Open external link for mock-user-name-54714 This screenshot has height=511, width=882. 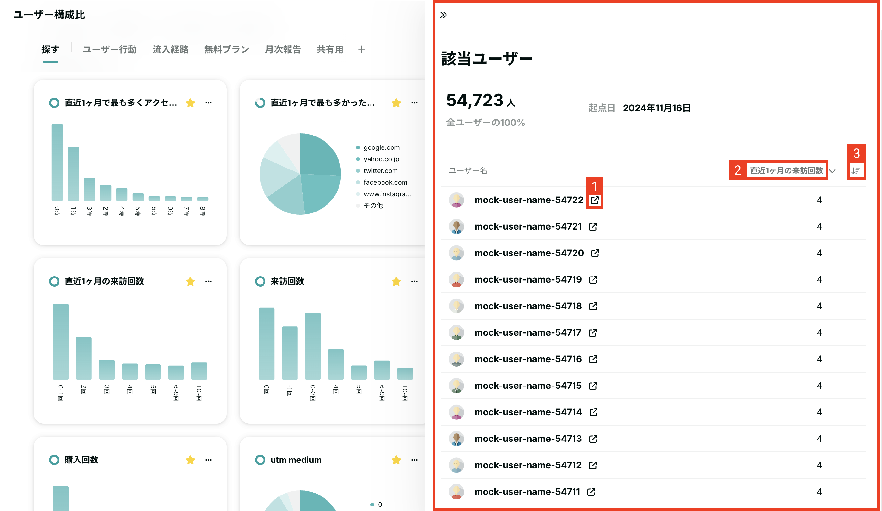(x=593, y=412)
